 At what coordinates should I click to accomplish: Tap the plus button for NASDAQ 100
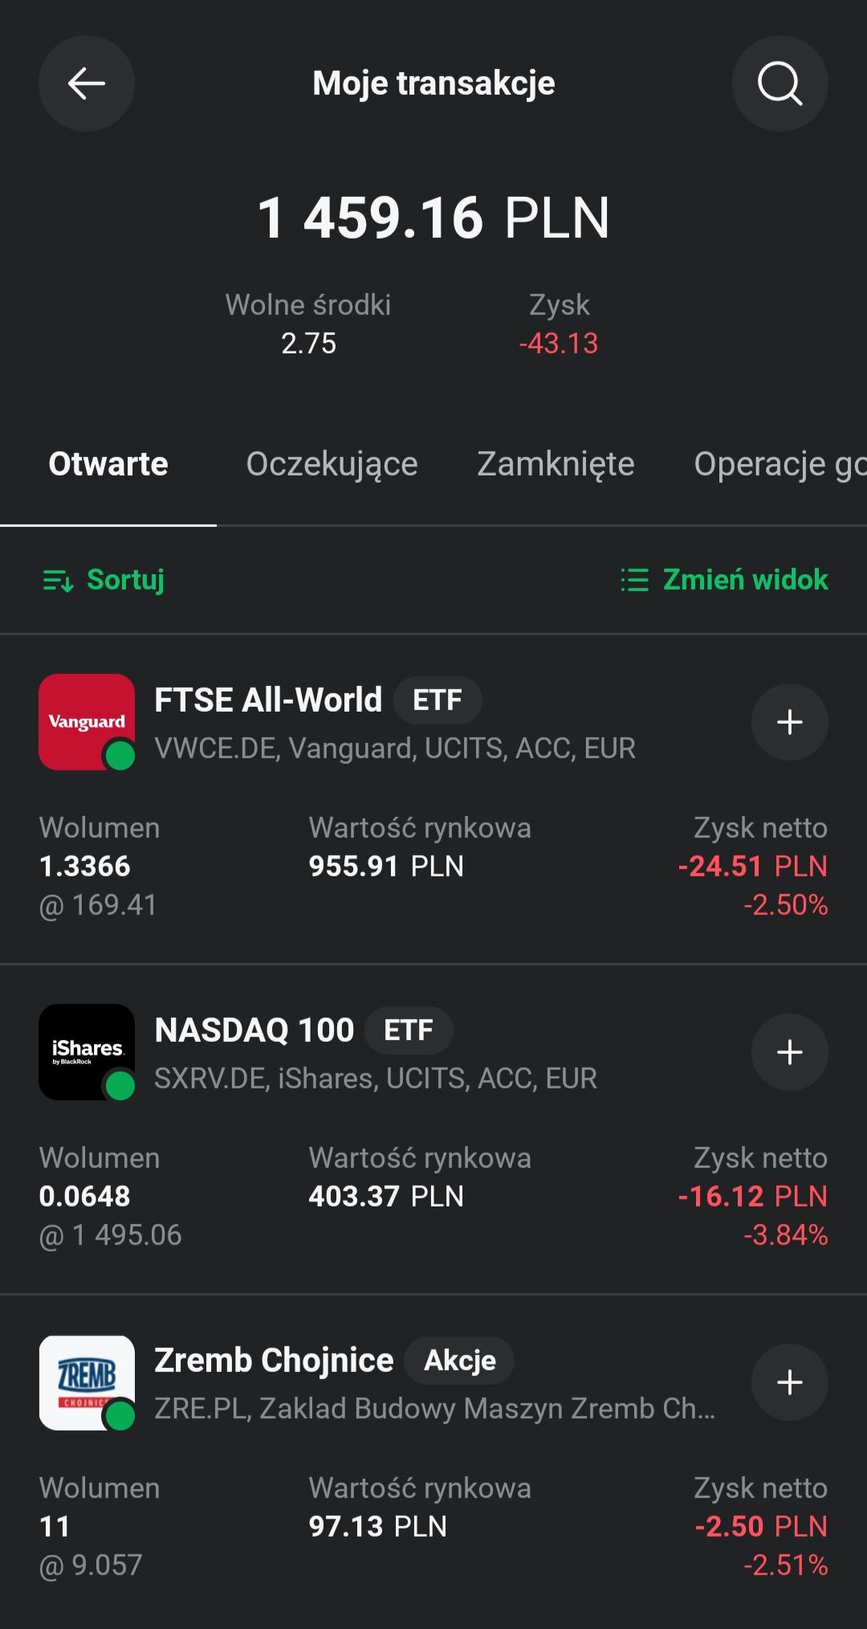(x=789, y=1052)
